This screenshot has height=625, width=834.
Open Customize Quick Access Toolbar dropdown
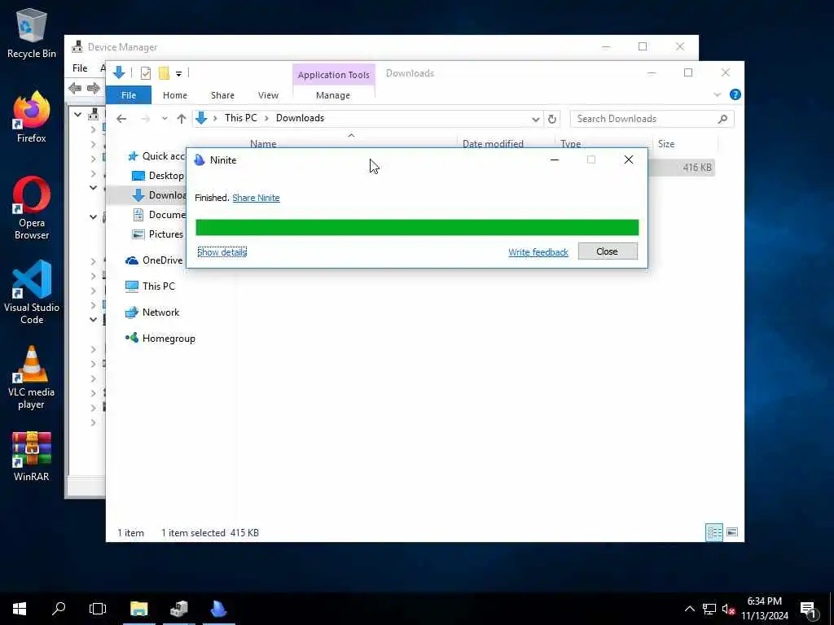pyautogui.click(x=178, y=73)
